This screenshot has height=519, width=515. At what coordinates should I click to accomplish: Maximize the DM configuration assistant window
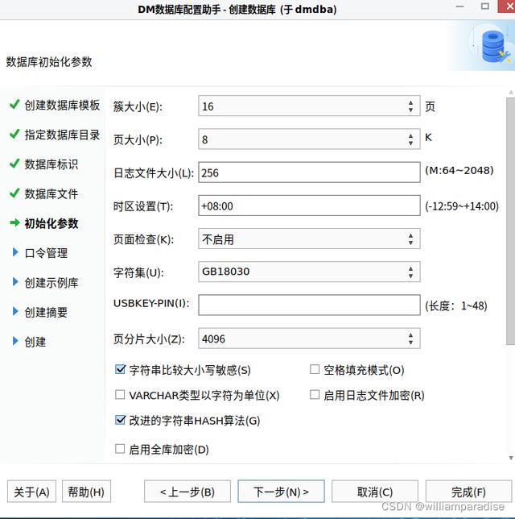485,6
